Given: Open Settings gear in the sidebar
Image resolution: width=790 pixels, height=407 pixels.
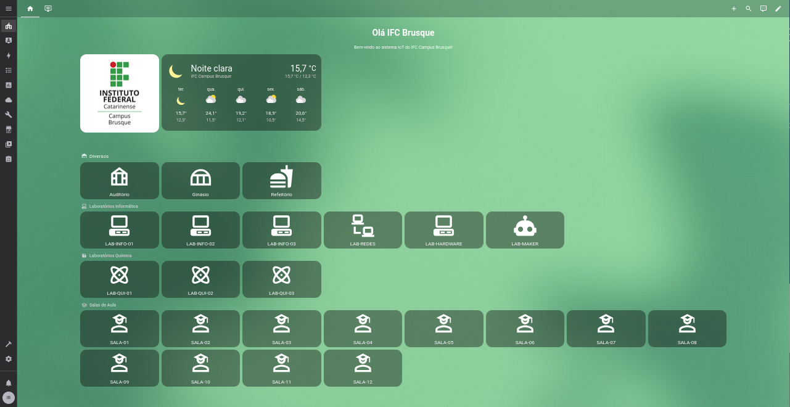Looking at the screenshot, I should [9, 359].
